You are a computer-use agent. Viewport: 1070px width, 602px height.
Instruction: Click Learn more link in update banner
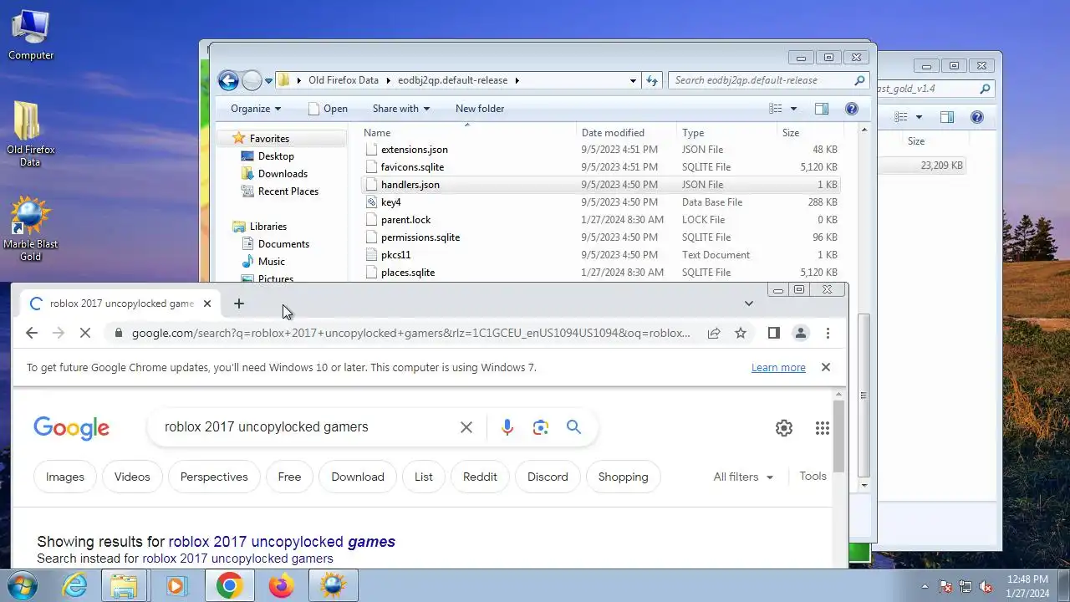(x=778, y=367)
